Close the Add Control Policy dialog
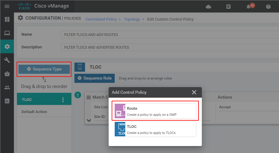Screen dimensions: 279x153 tap(194, 92)
